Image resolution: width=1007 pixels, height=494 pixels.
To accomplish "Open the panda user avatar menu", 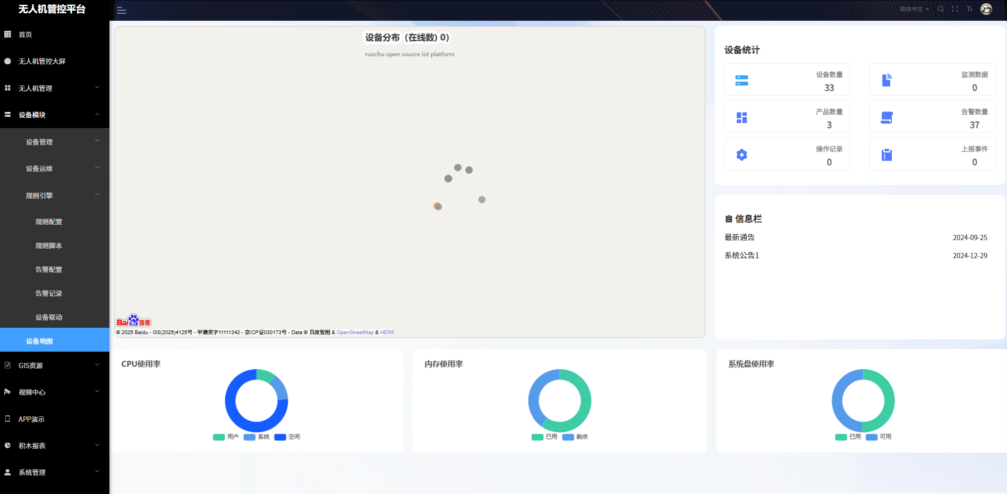I will coord(986,9).
